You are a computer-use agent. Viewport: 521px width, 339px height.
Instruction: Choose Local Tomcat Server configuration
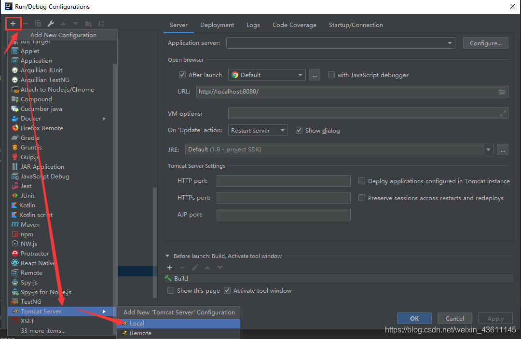point(178,324)
